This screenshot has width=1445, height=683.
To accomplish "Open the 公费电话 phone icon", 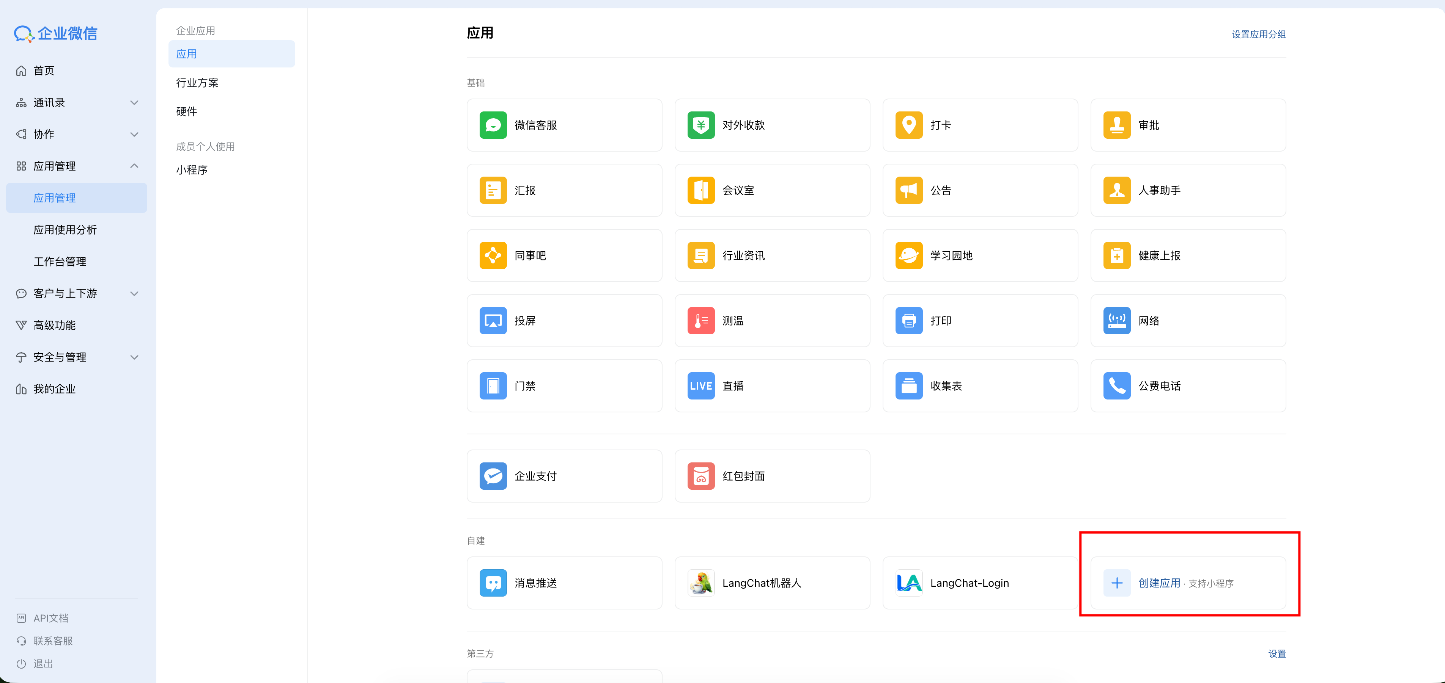I will point(1116,386).
